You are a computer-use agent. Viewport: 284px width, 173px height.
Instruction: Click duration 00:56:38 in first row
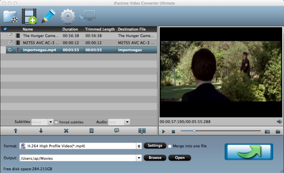pyautogui.click(x=71, y=36)
